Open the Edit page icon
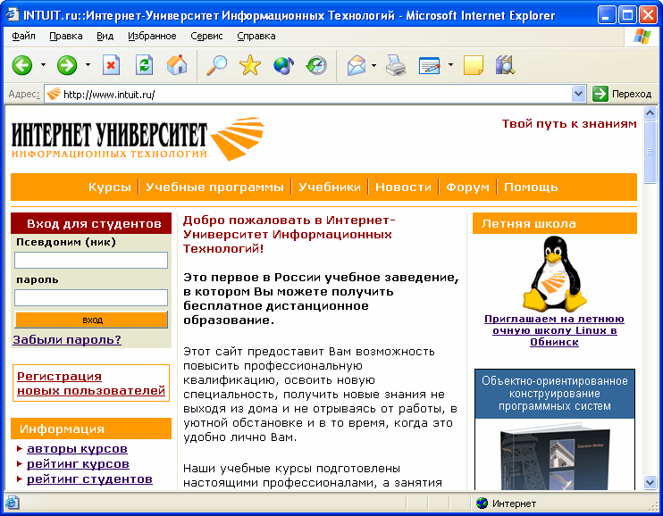The width and height of the screenshot is (663, 516). point(430,65)
